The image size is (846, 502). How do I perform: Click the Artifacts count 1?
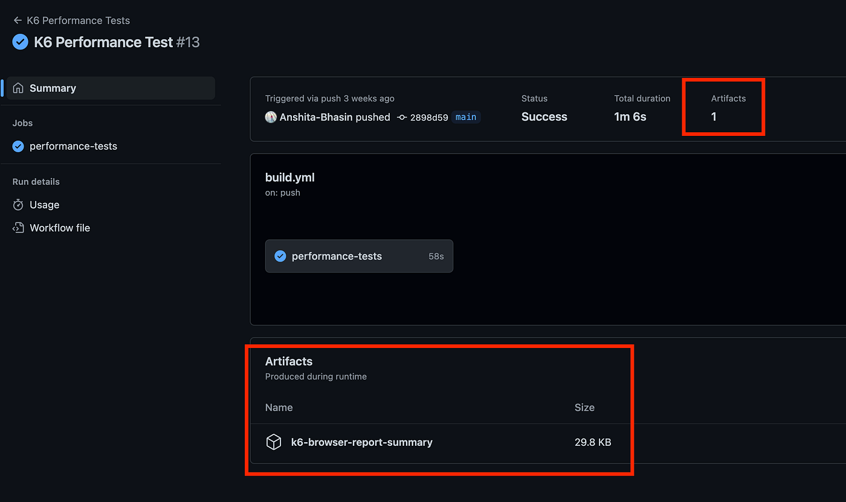pyautogui.click(x=714, y=117)
